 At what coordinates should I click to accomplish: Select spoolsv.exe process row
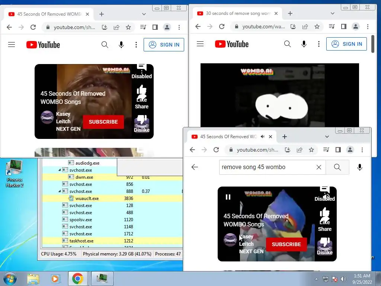point(112,220)
